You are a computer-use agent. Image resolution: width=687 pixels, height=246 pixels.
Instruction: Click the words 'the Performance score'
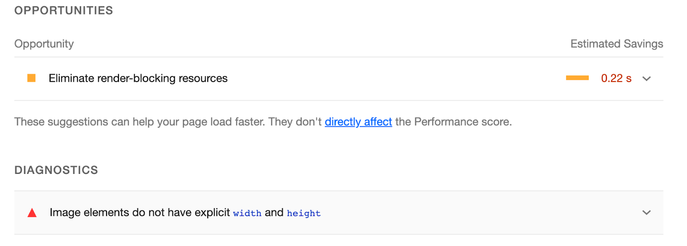tap(453, 122)
